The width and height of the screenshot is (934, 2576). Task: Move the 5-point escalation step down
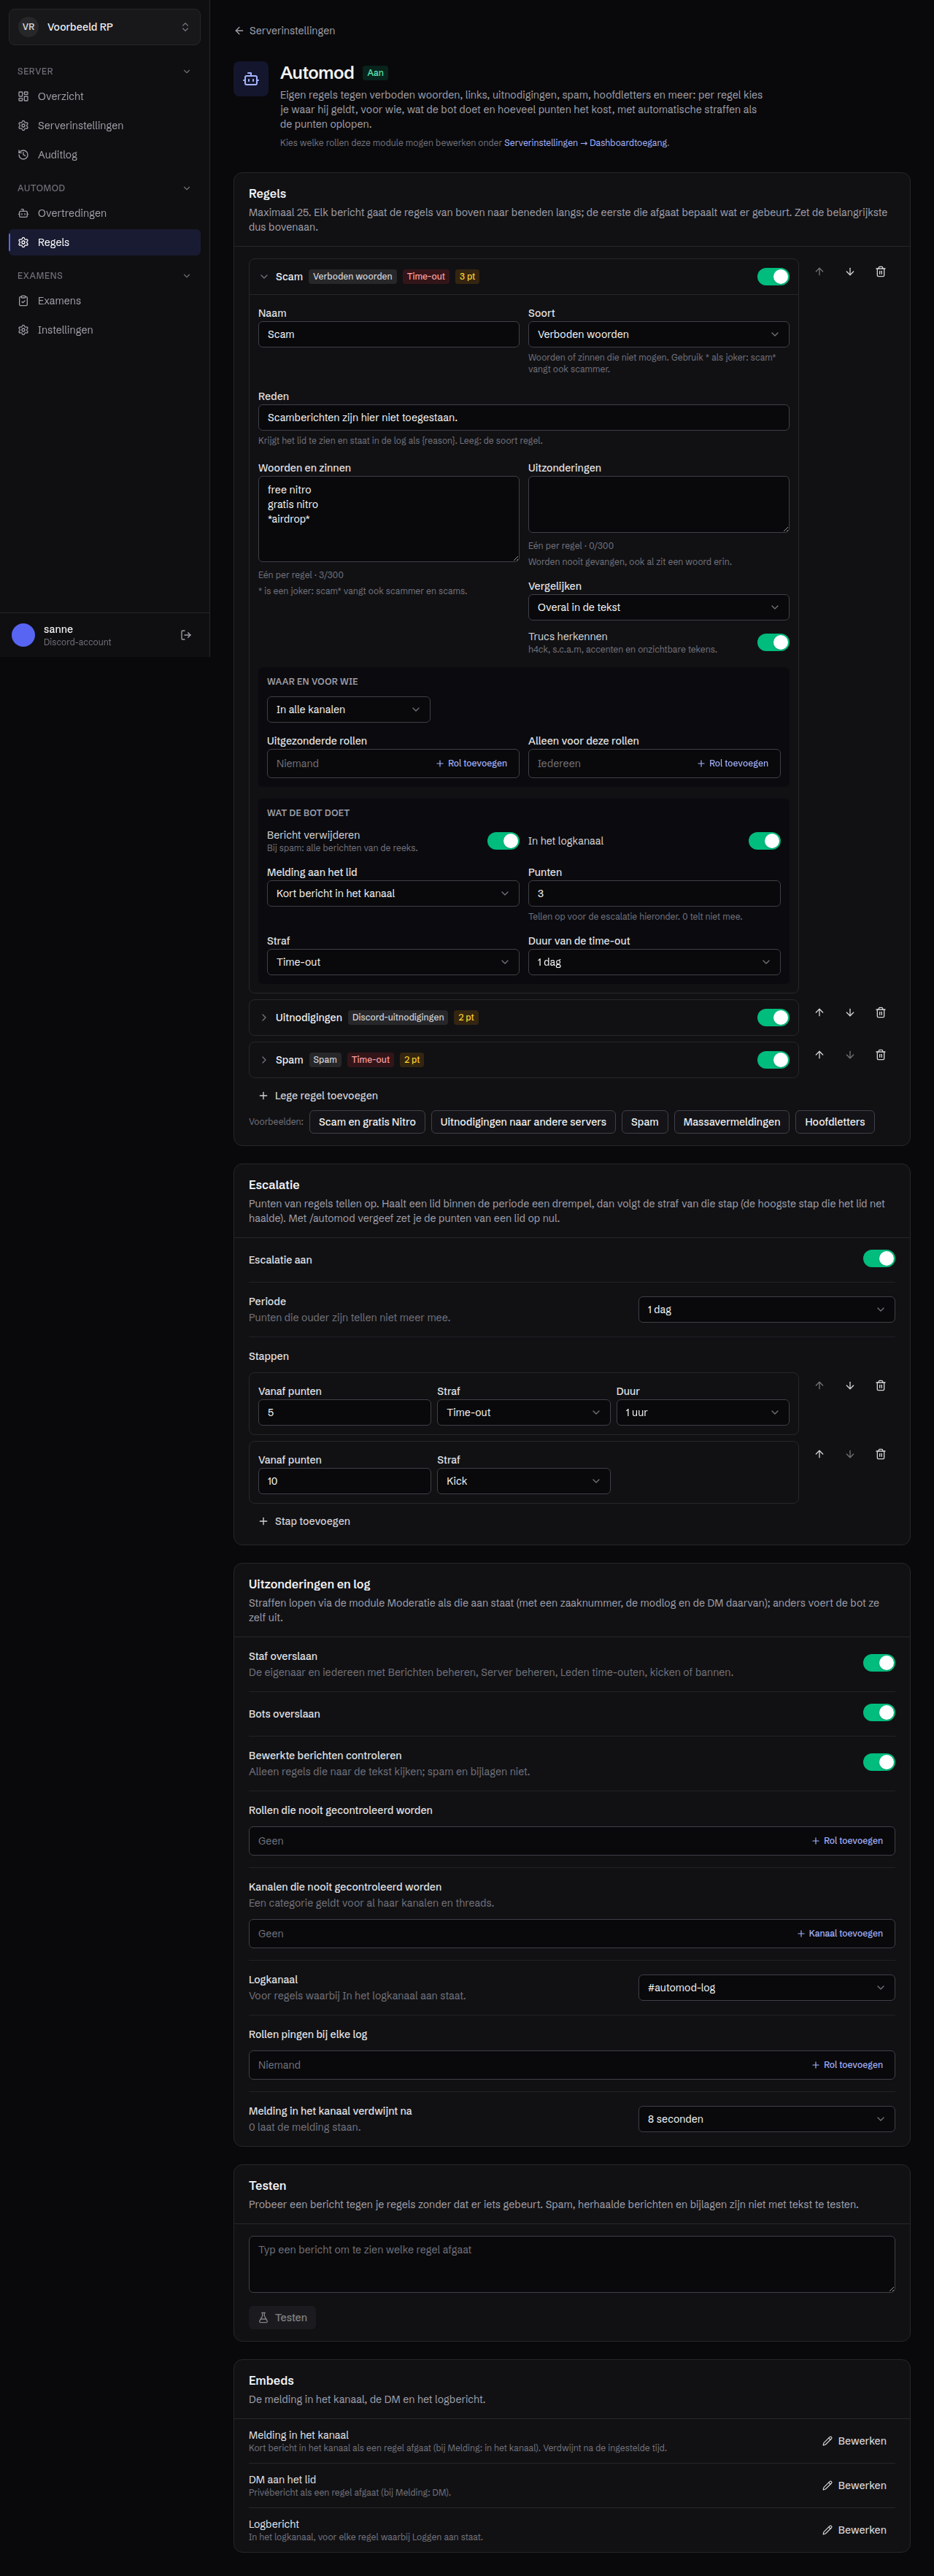[850, 1386]
